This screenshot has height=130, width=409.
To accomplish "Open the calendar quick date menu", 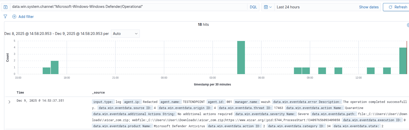I will click(268, 7).
